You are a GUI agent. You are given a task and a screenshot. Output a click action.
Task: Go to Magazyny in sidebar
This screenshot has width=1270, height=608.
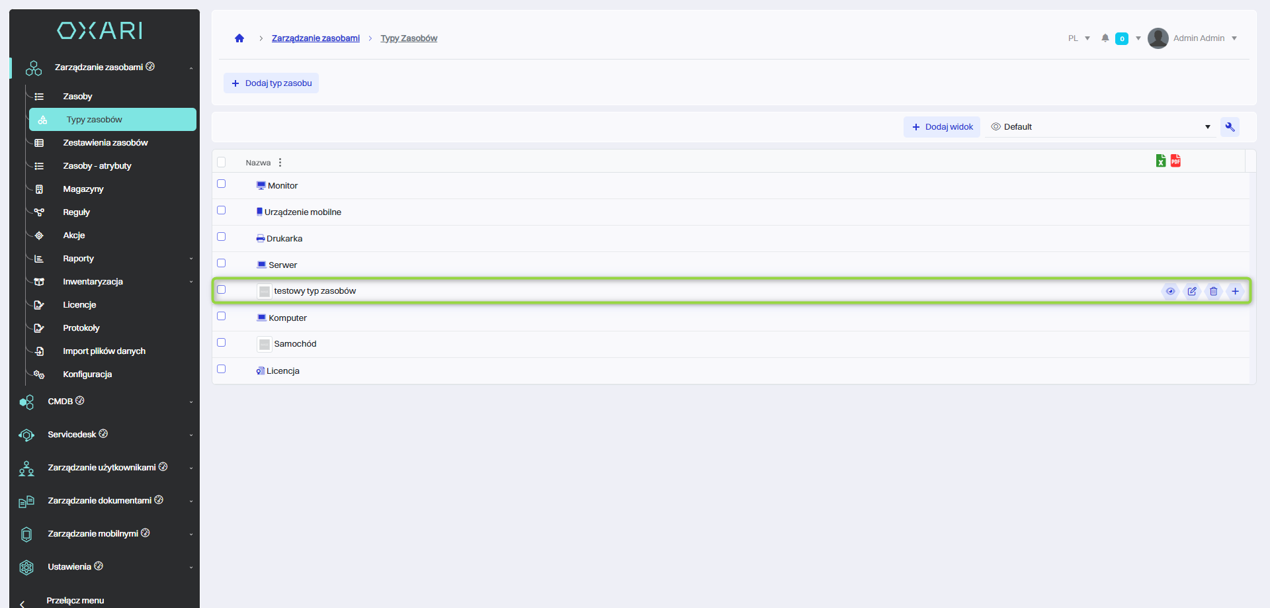(x=83, y=189)
